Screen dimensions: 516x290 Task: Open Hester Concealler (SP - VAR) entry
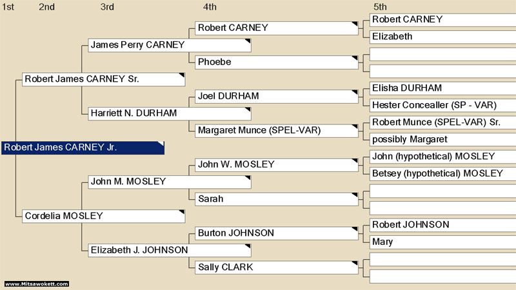click(x=442, y=106)
